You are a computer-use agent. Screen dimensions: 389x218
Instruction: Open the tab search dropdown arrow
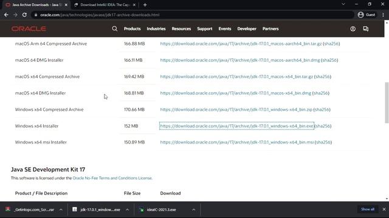coord(343,4)
